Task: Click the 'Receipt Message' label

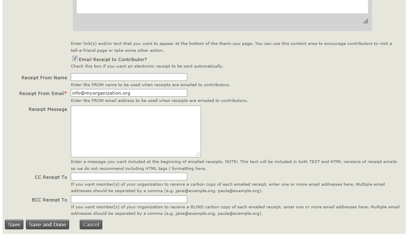Action: pos(48,109)
